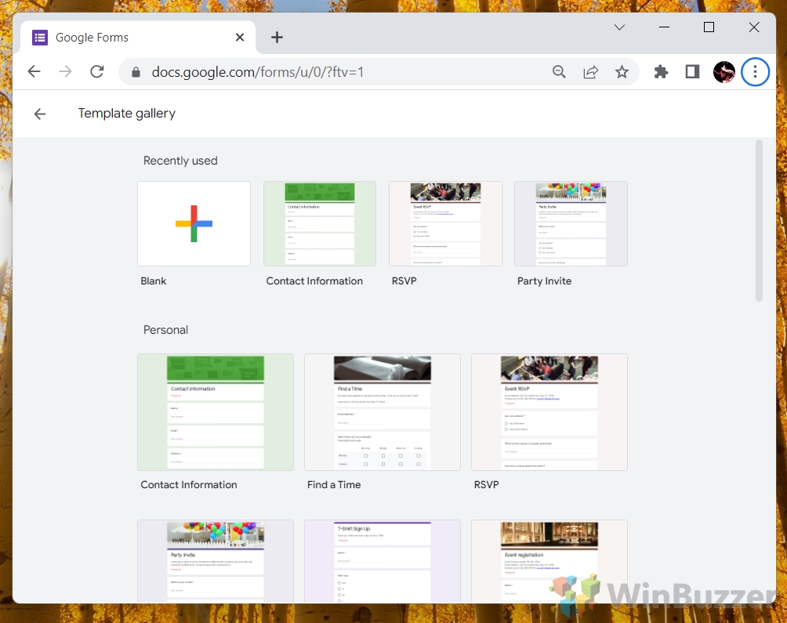Image resolution: width=787 pixels, height=623 pixels.
Task: Select the Party Invite template
Action: point(571,223)
